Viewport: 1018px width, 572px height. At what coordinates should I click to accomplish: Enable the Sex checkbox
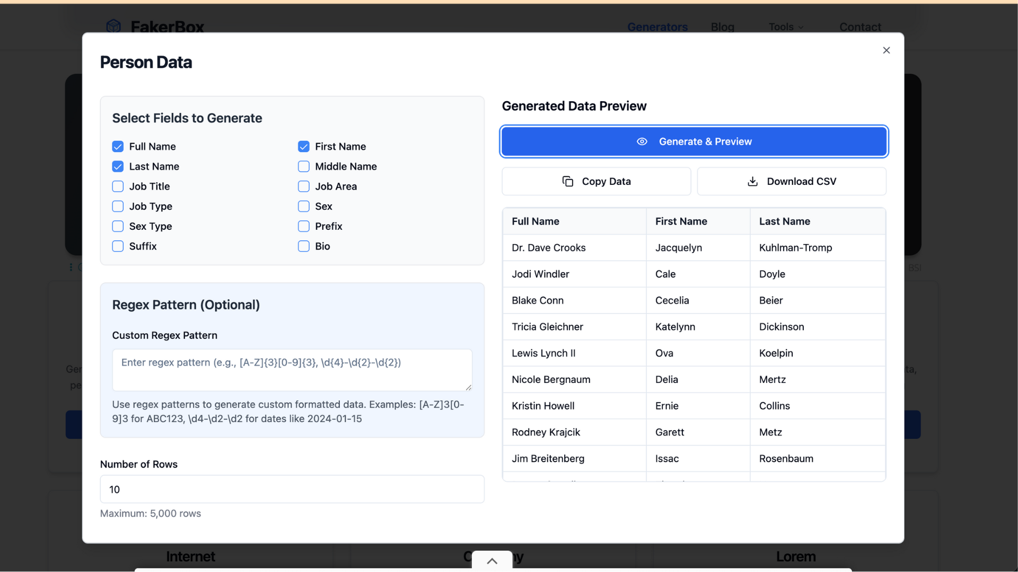tap(303, 207)
